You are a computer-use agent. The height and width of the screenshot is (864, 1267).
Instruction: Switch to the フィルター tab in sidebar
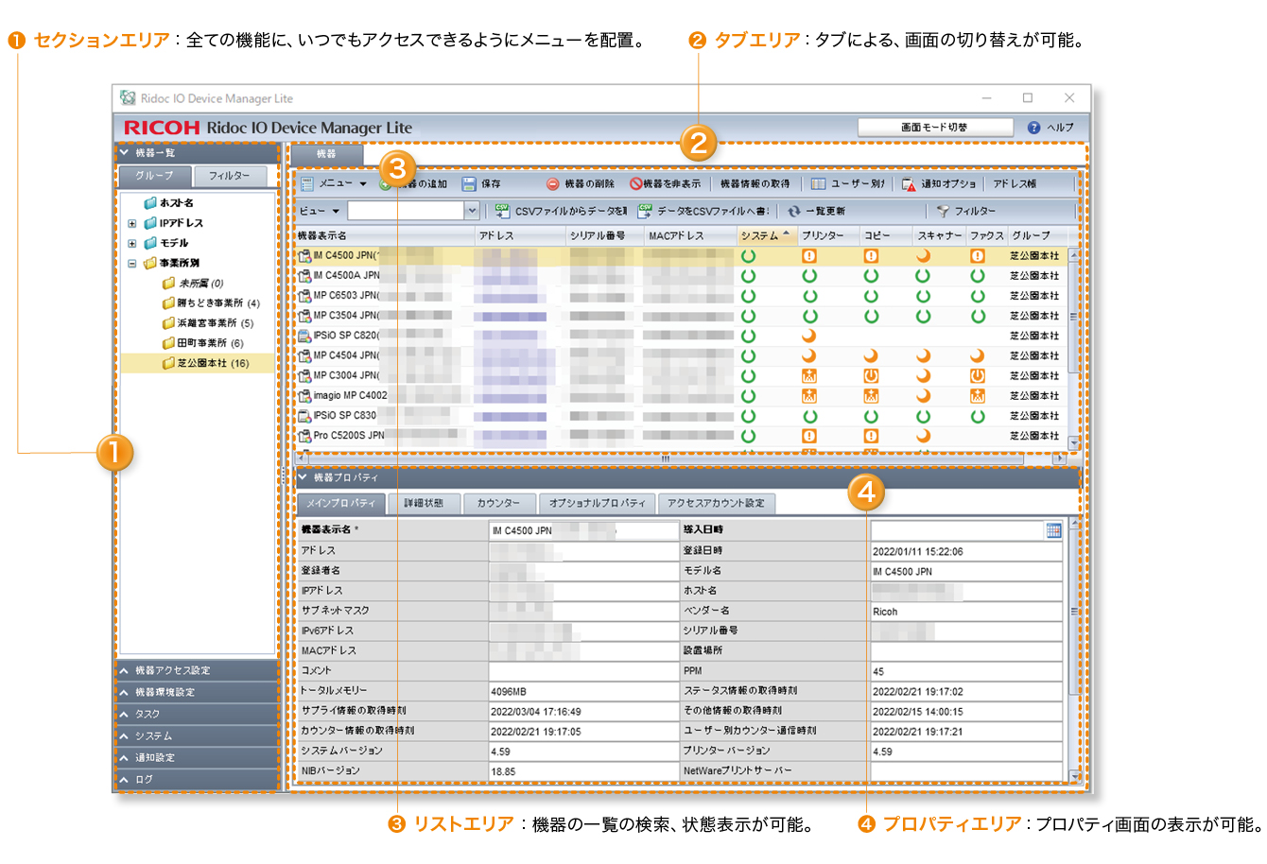point(229,176)
